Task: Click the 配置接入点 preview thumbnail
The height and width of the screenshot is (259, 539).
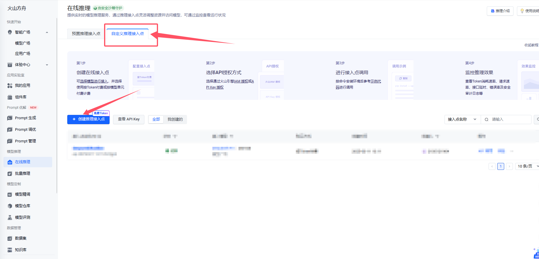Action: coord(141,80)
